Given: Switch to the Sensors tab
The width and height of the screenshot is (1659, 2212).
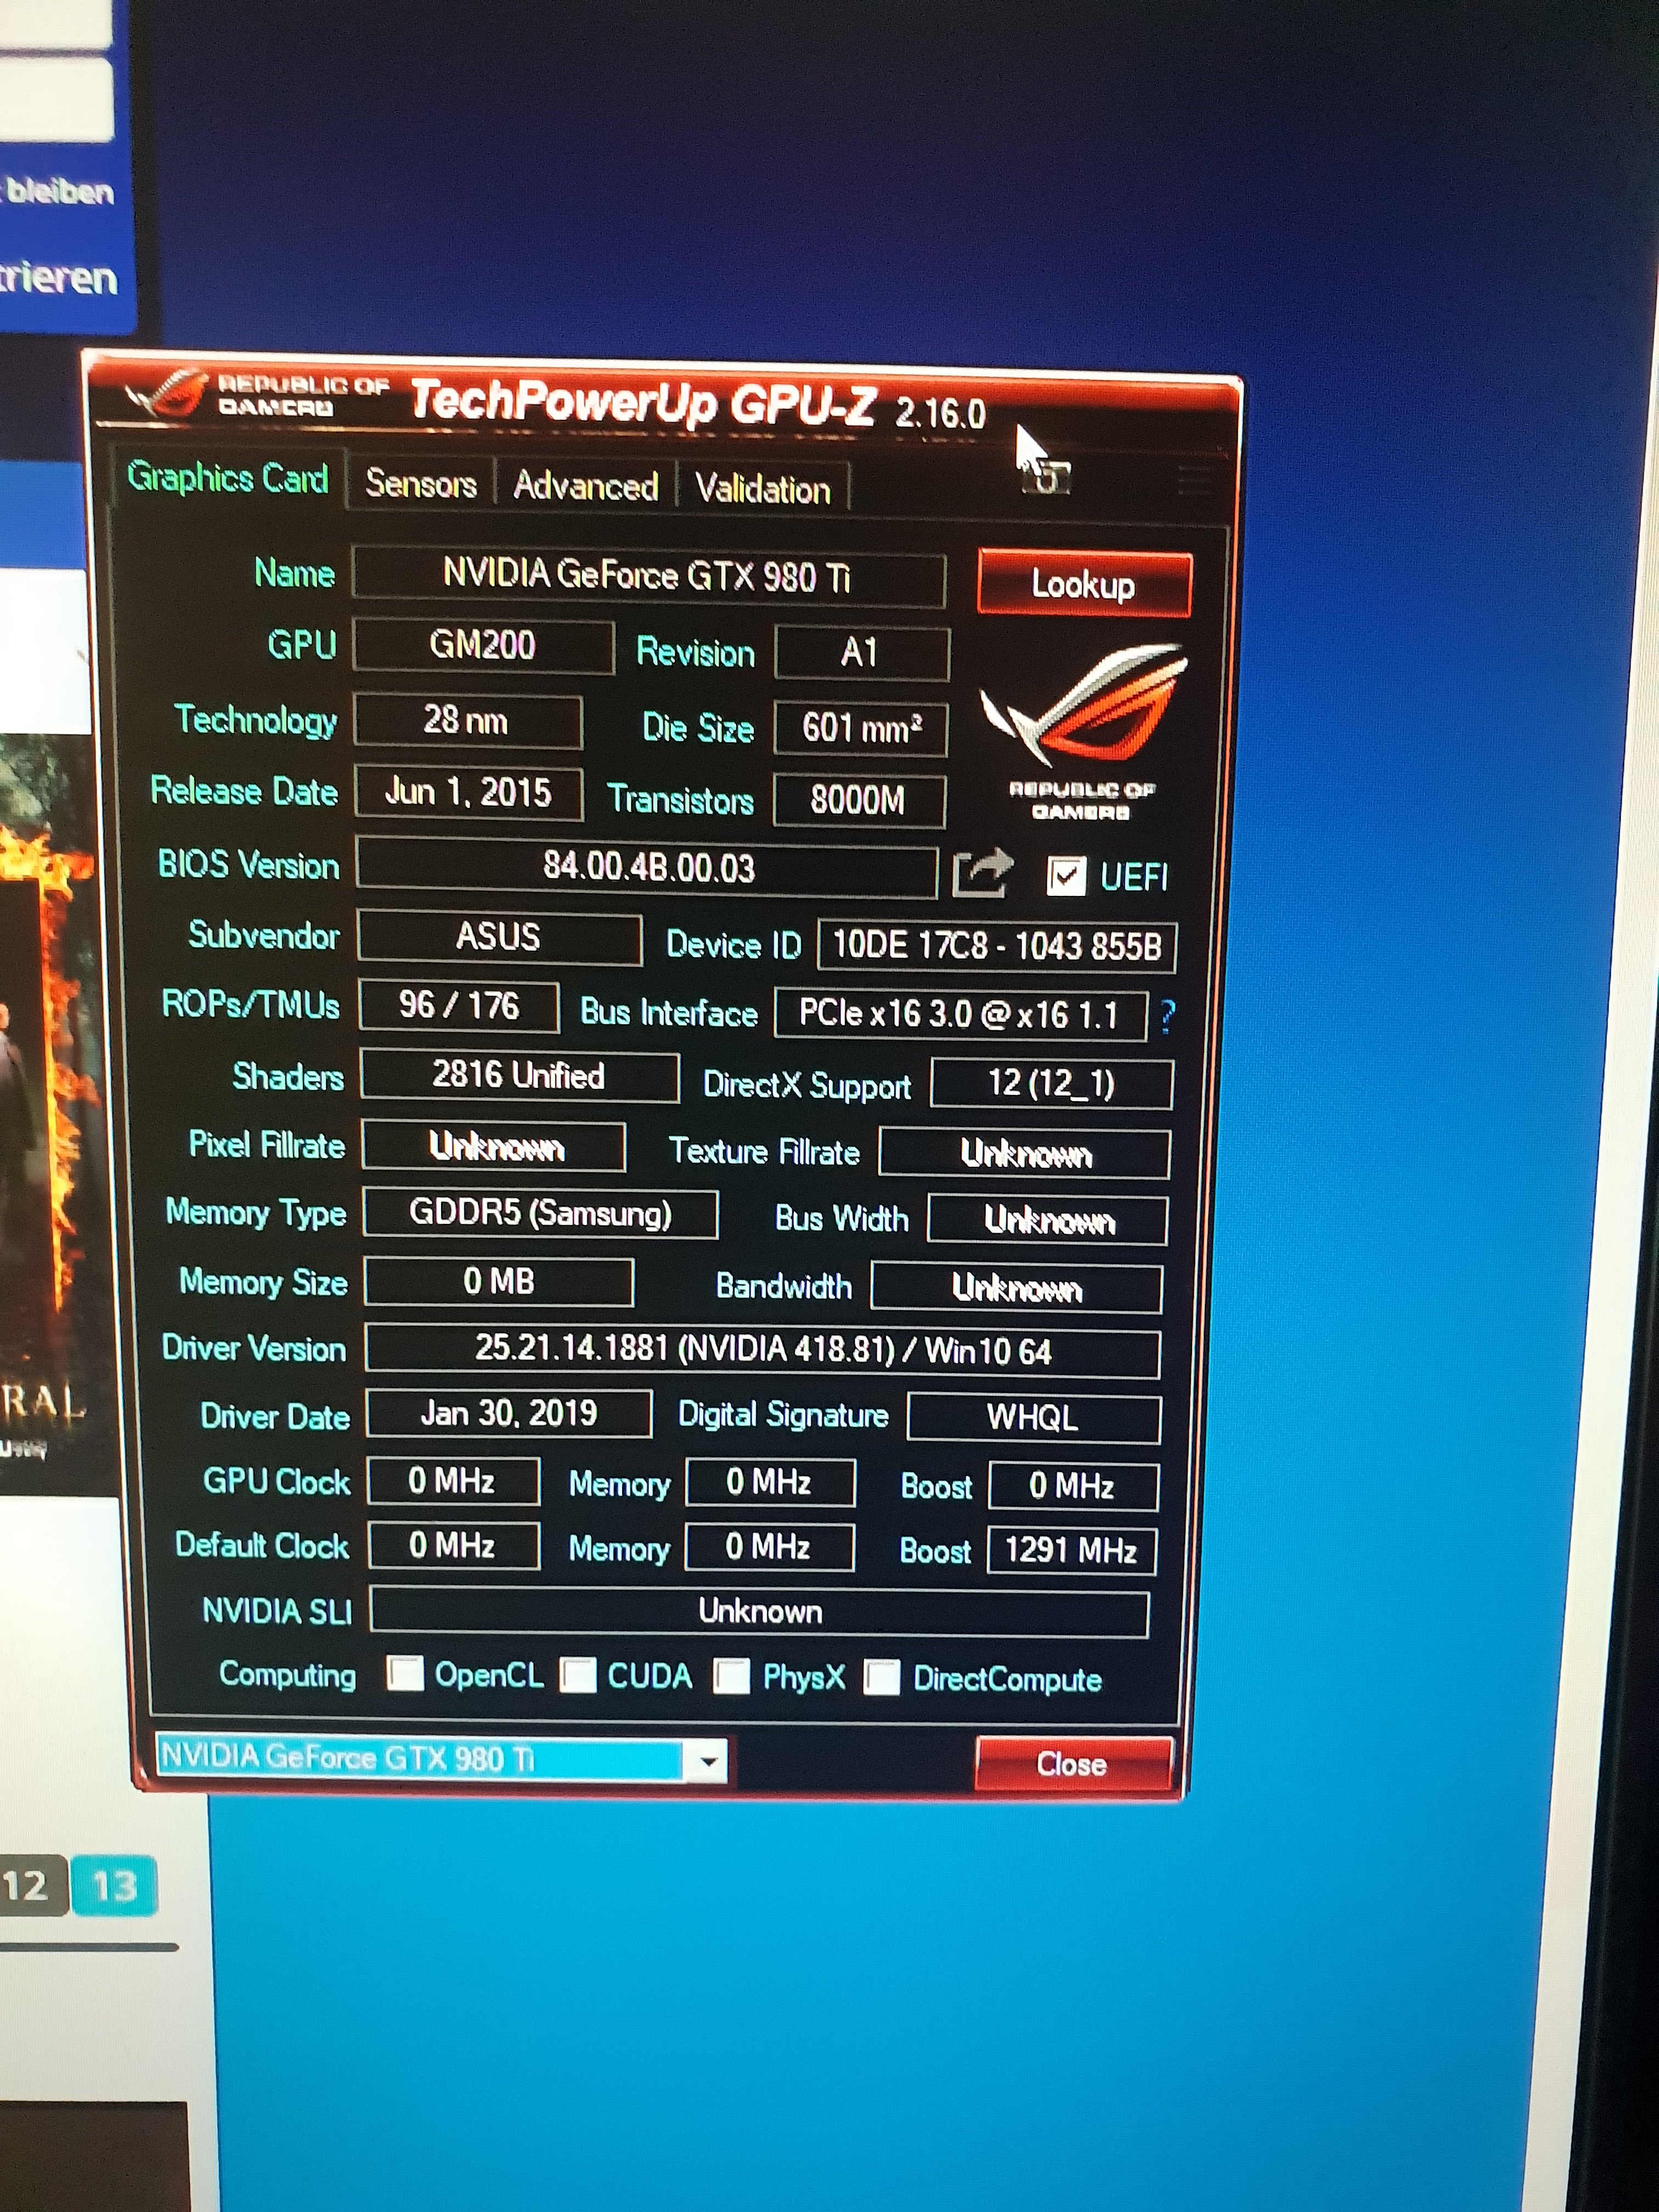Looking at the screenshot, I should point(420,484).
